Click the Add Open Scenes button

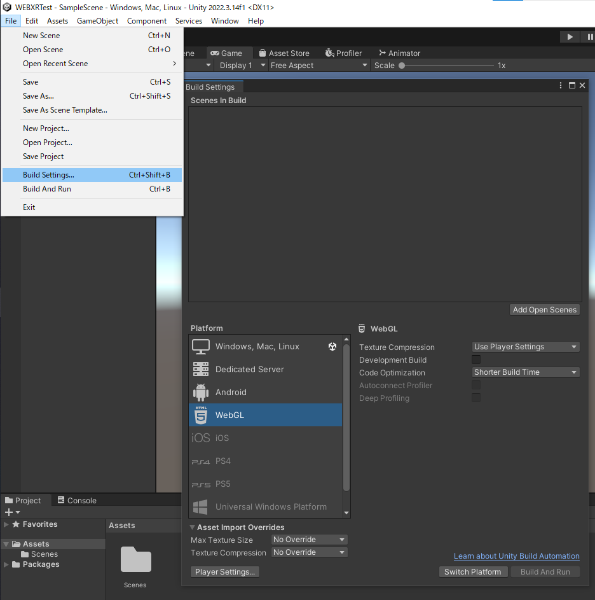[x=545, y=310]
